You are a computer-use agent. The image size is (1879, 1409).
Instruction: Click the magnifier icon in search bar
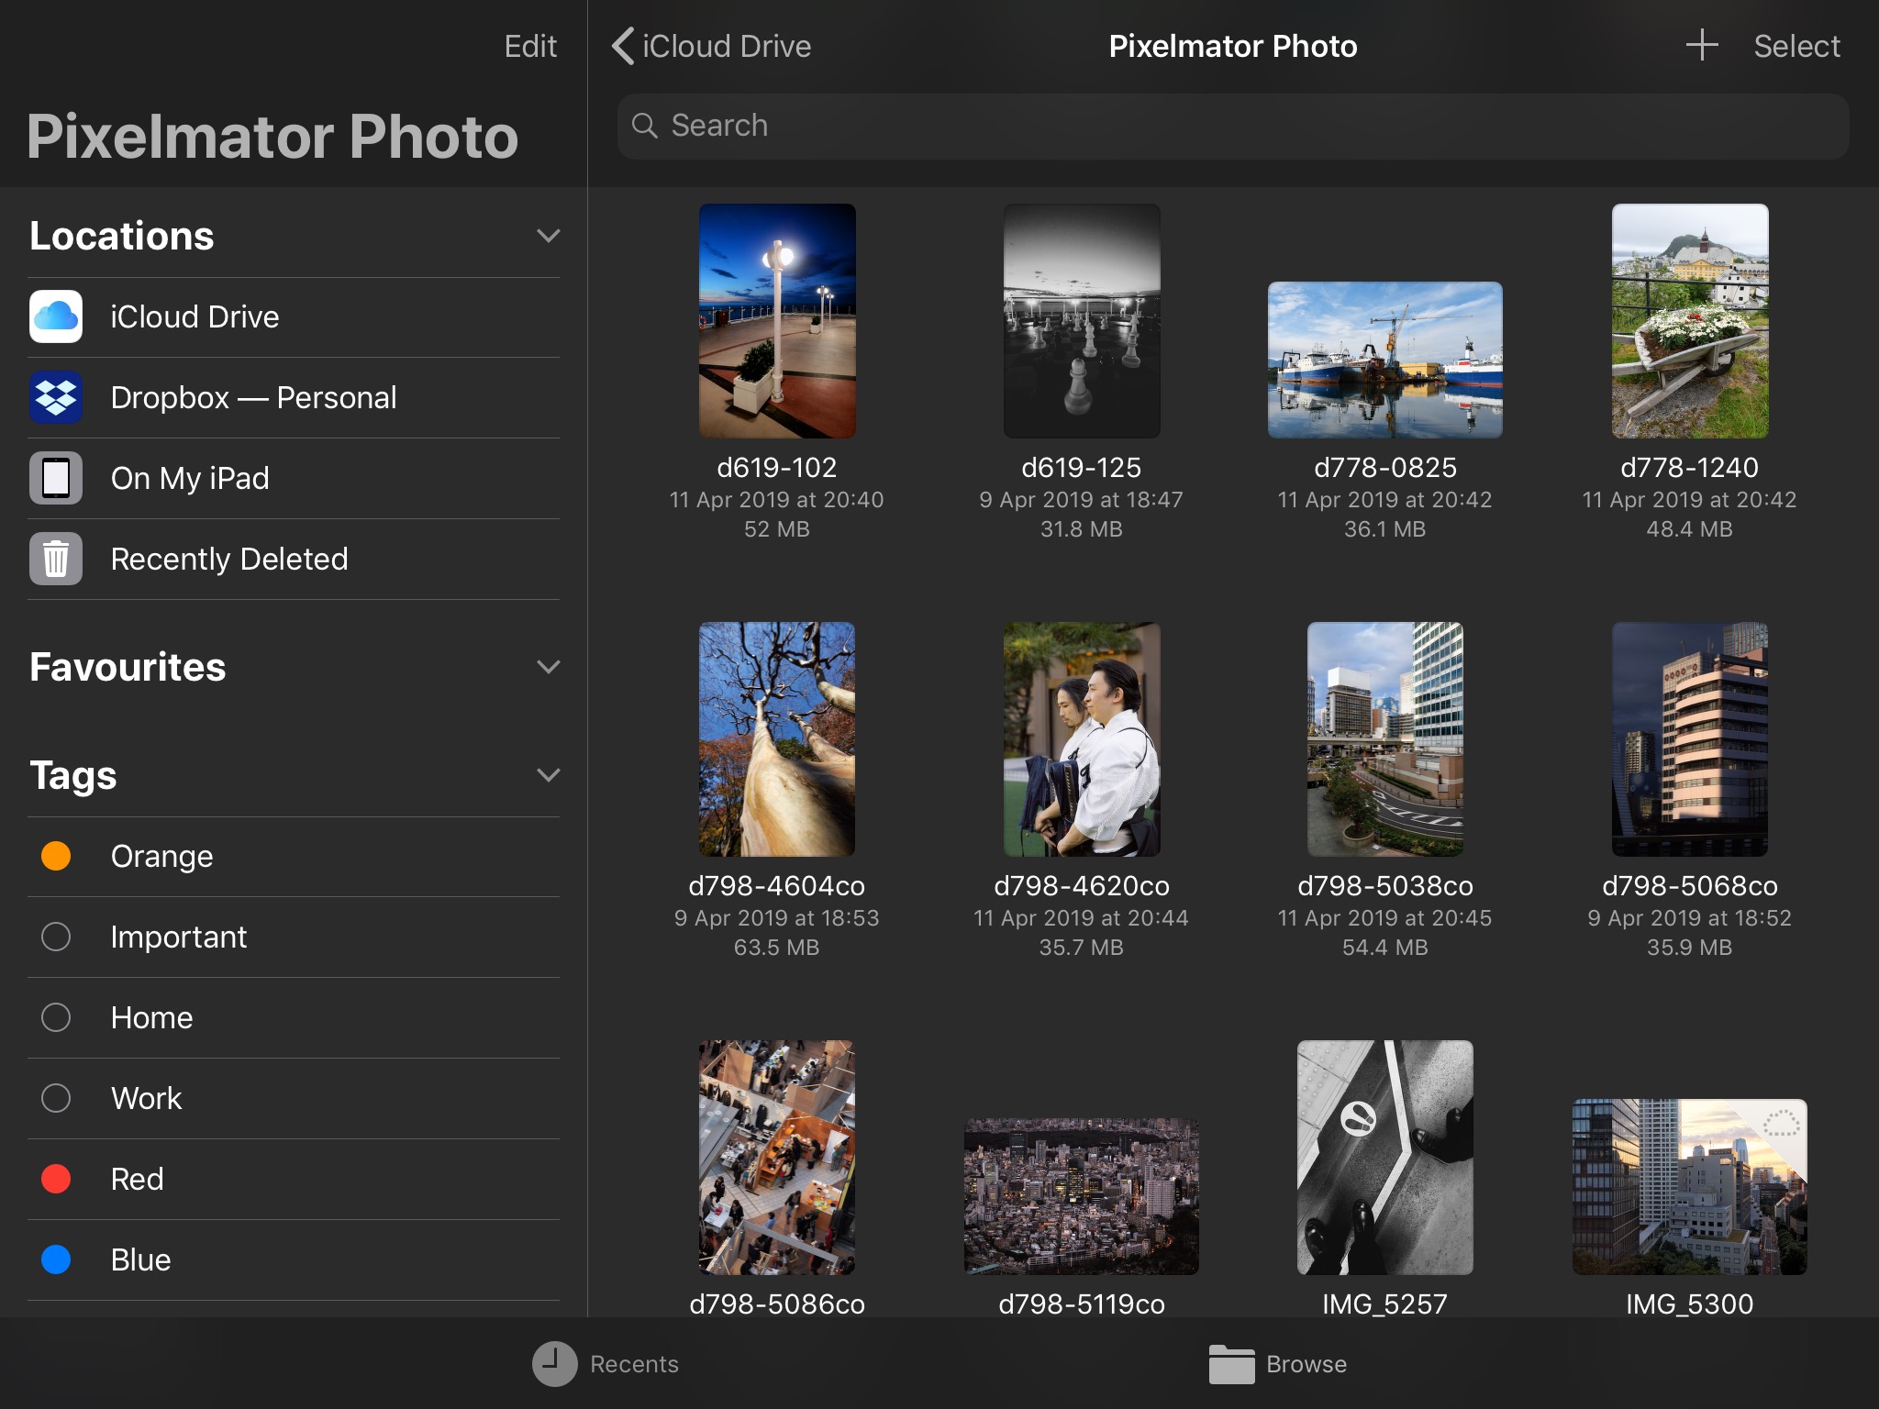(645, 126)
